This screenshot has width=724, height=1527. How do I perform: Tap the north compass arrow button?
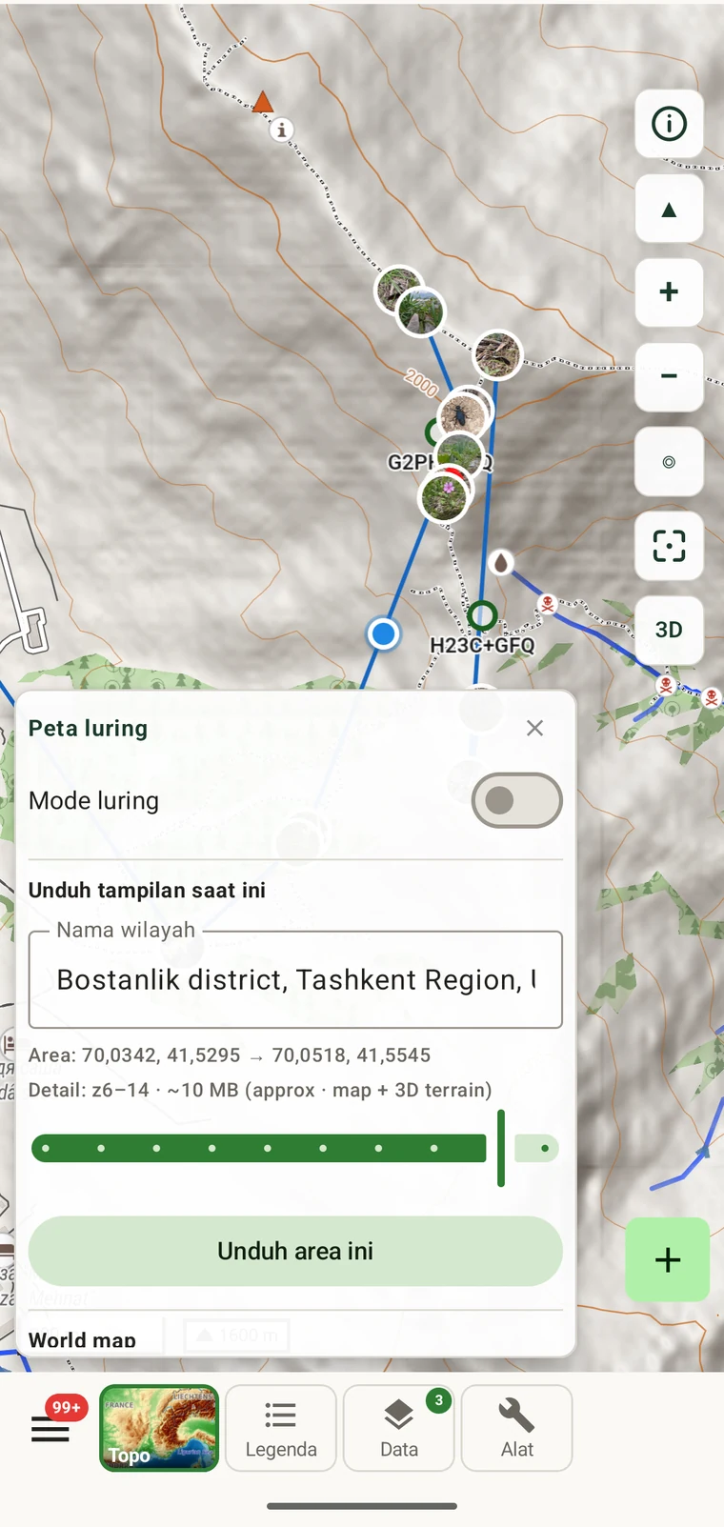[x=669, y=210]
